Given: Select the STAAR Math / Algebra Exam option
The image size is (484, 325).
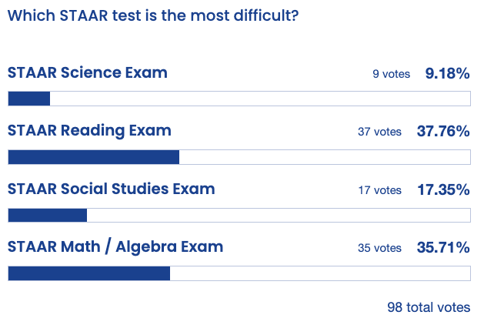Looking at the screenshot, I should 115,247.
